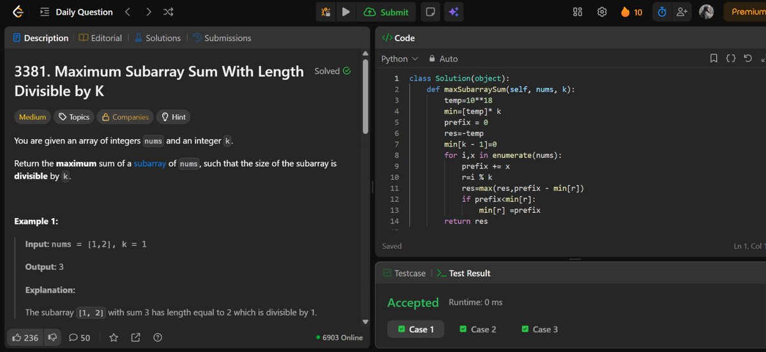This screenshot has width=766, height=352.
Task: Click the code/test panel divider handle
Action: coord(575,259)
